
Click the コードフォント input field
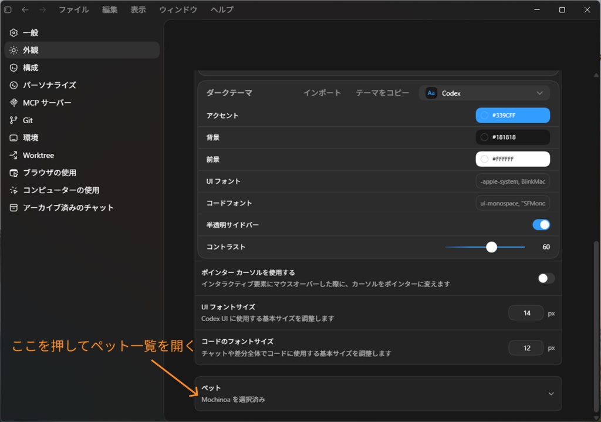click(513, 203)
